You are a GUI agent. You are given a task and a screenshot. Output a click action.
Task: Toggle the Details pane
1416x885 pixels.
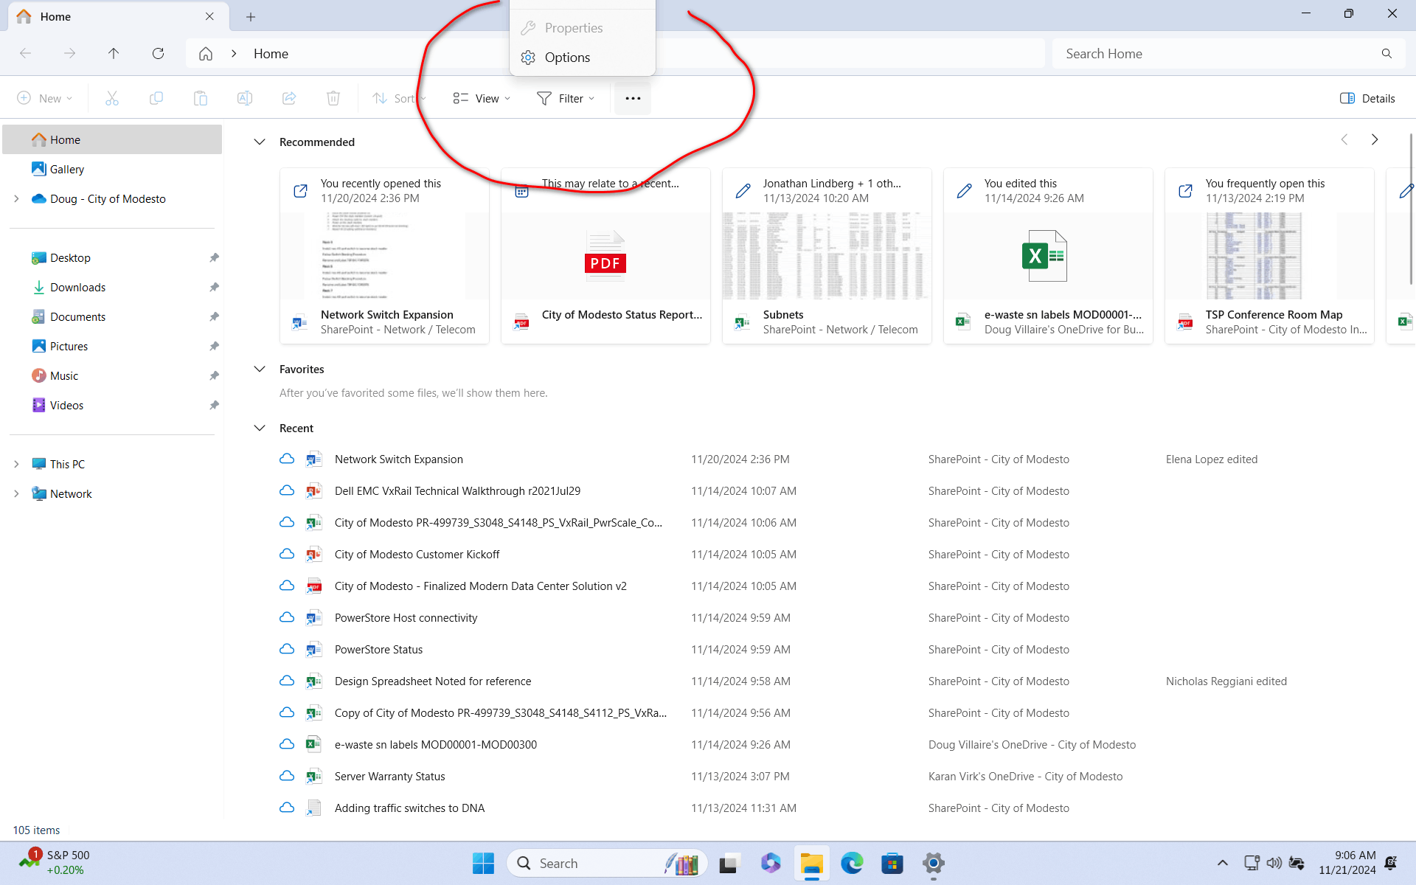click(x=1367, y=98)
